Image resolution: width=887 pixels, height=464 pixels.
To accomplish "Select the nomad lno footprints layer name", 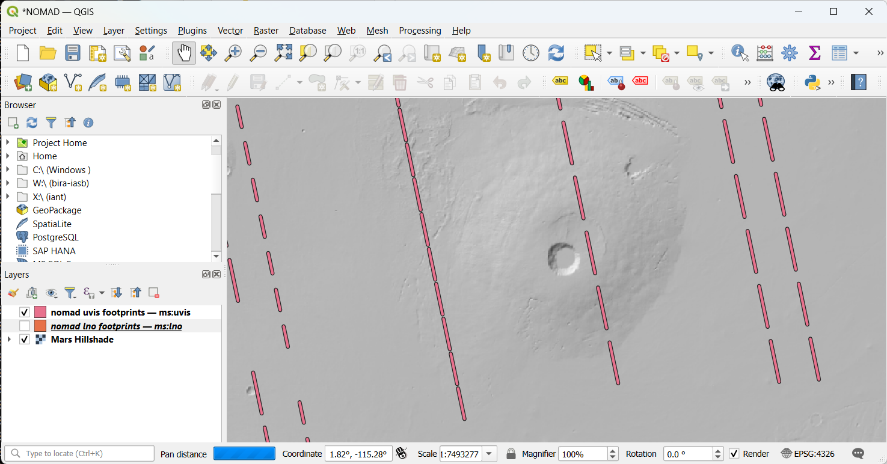I will pyautogui.click(x=117, y=326).
